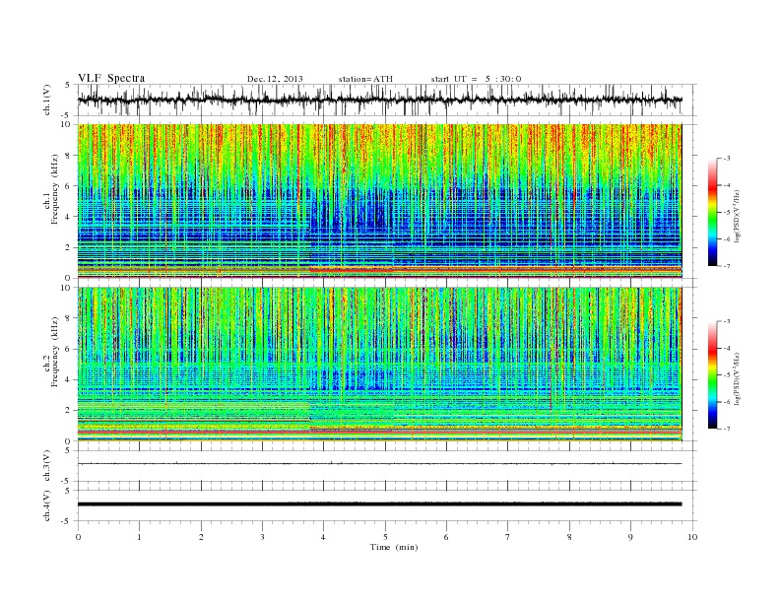Click time axis tick label "7"
This screenshot has width=780, height=603.
pyautogui.click(x=508, y=537)
